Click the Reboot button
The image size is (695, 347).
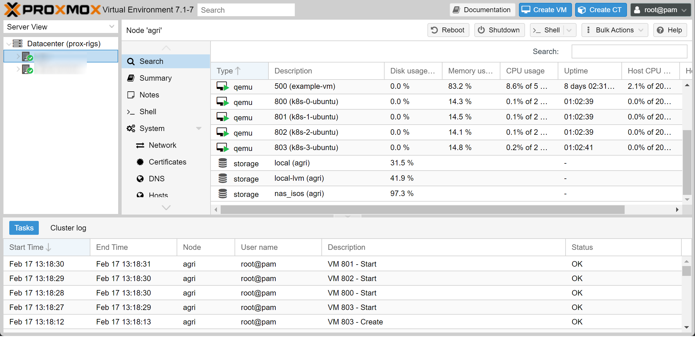[448, 30]
